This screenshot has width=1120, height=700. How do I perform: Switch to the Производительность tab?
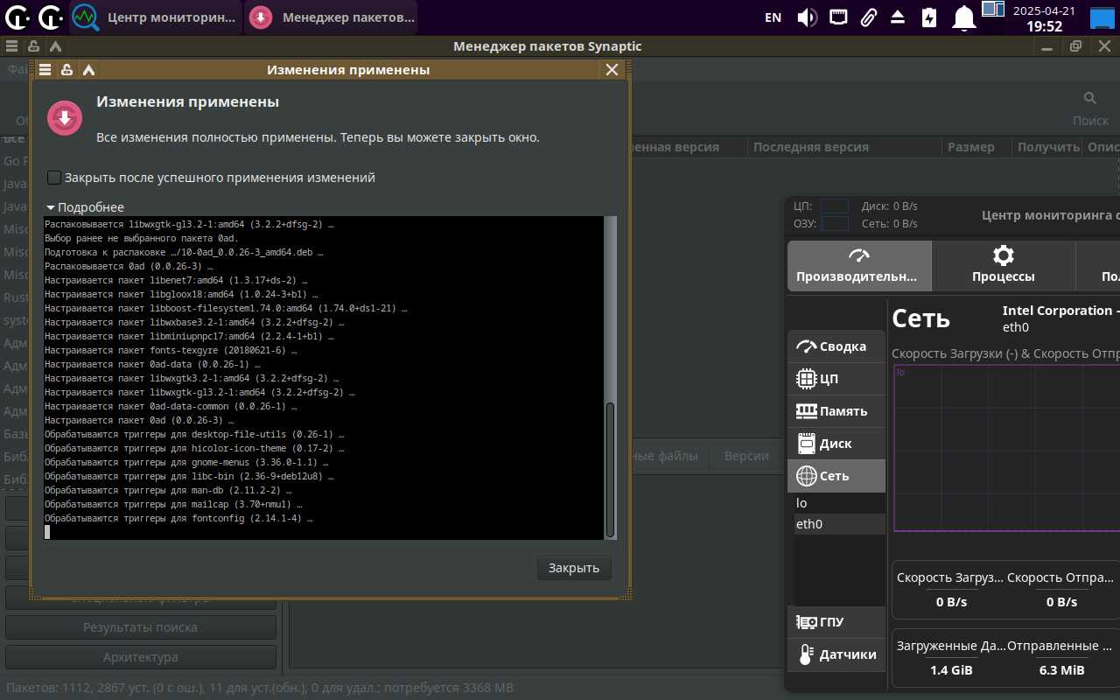[858, 266]
